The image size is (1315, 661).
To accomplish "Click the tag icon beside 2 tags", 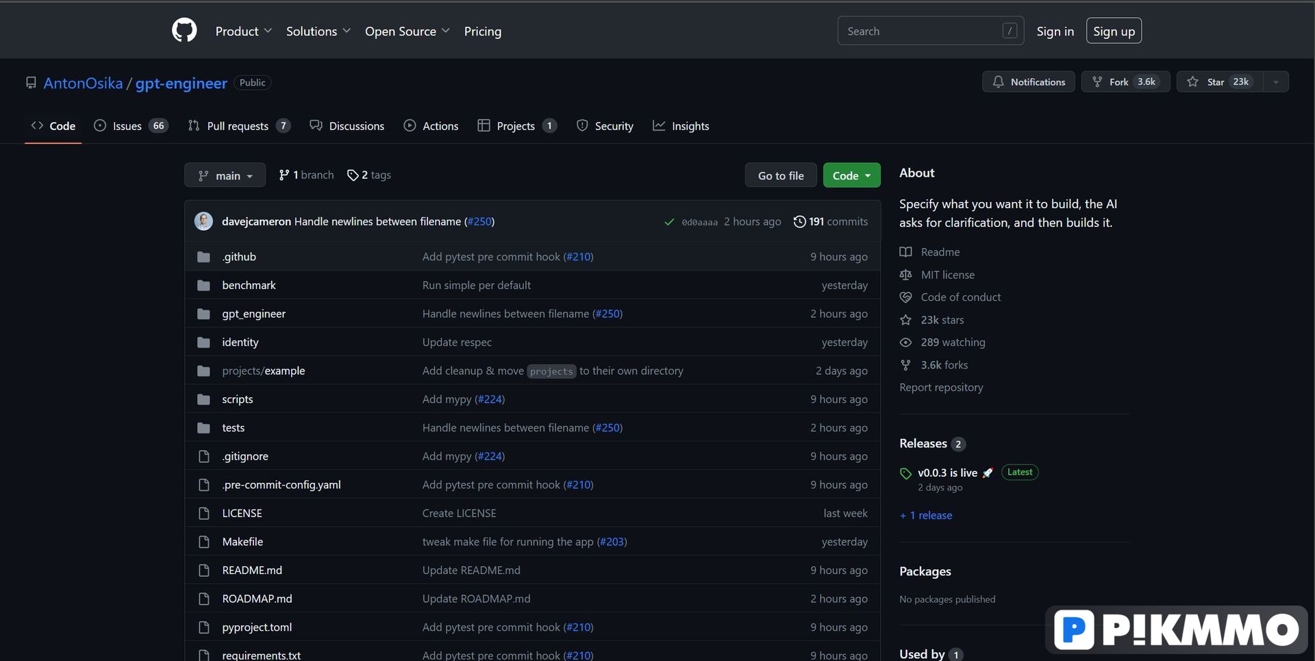I will tap(353, 175).
